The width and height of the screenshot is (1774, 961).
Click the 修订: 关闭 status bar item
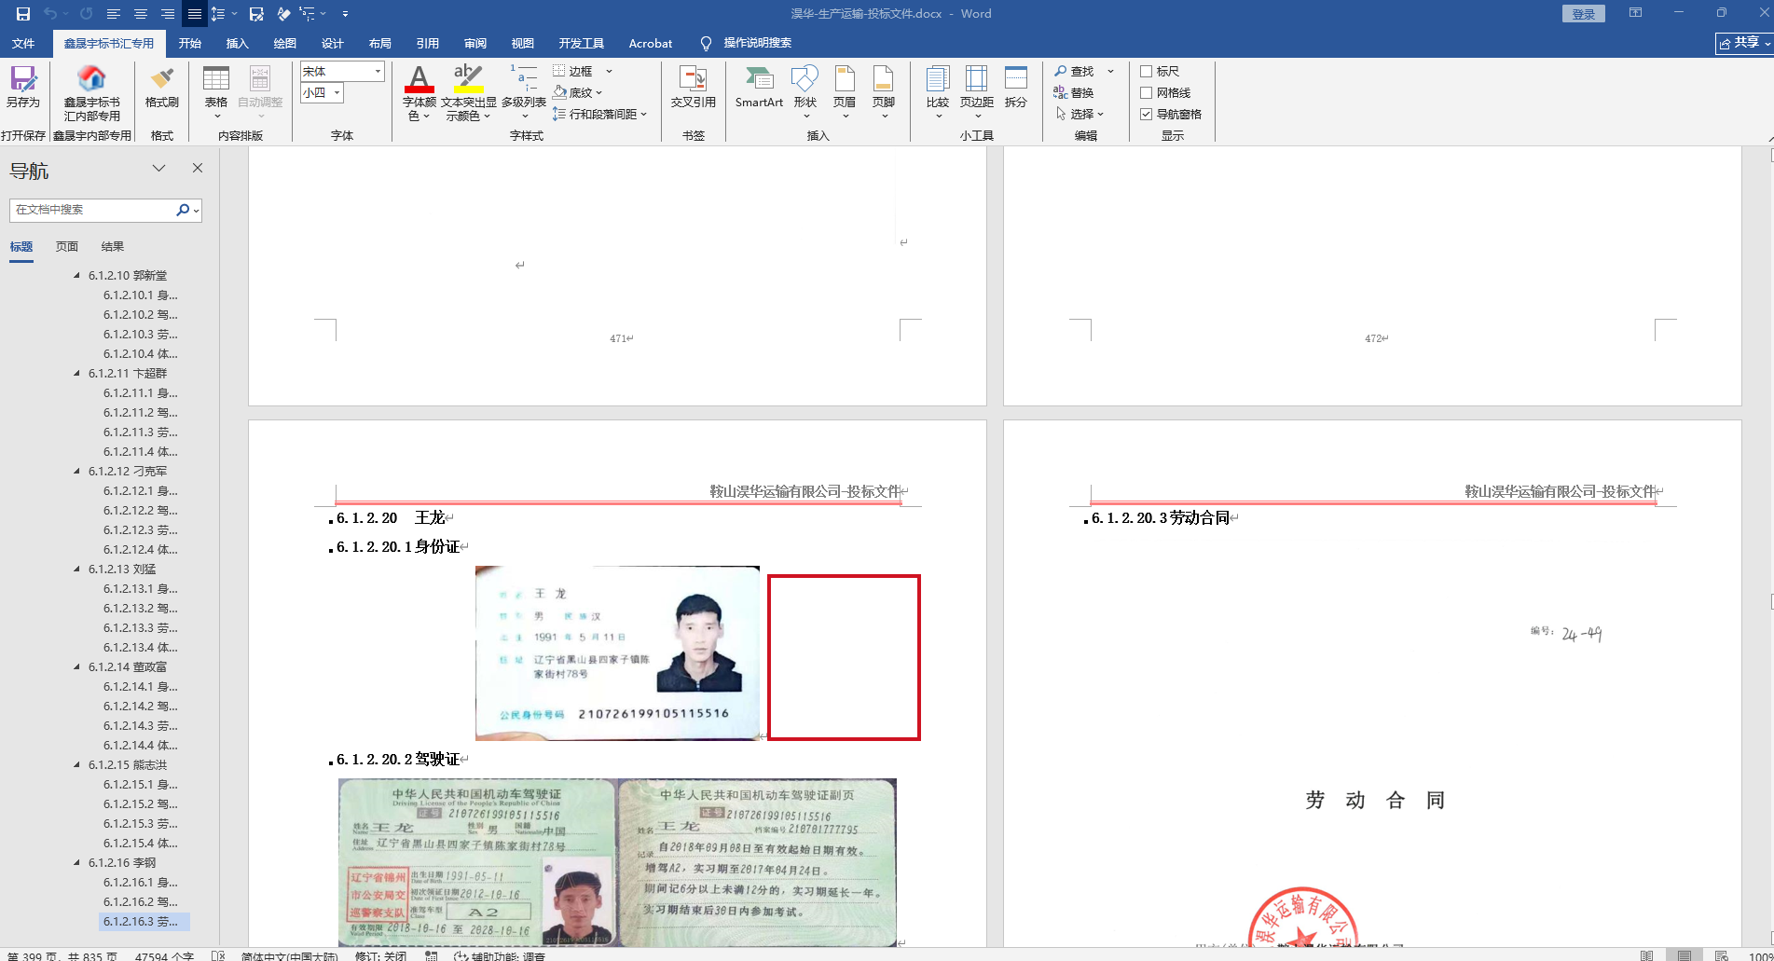tap(381, 955)
